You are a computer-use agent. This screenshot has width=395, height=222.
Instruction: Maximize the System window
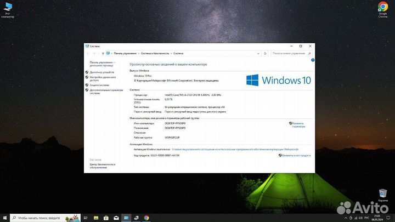point(301,46)
